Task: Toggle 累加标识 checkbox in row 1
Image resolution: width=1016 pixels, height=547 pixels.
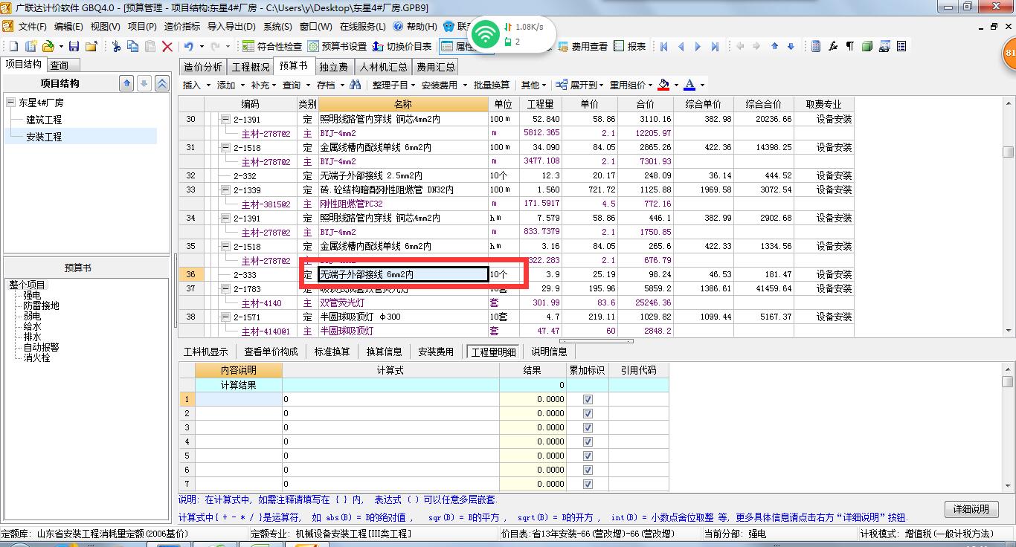Action: (588, 399)
